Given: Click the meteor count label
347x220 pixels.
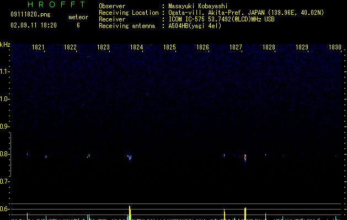Looking at the screenshot, I should click(x=78, y=17).
